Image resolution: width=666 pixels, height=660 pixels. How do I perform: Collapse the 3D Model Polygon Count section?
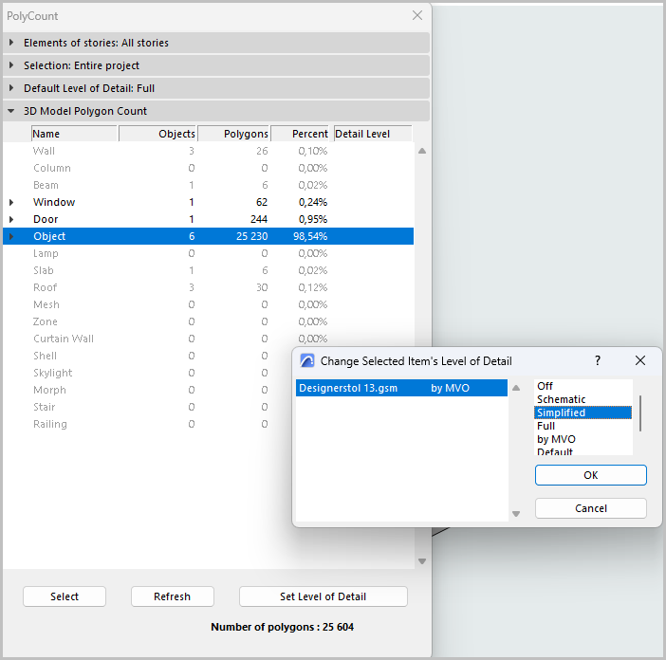(x=11, y=111)
